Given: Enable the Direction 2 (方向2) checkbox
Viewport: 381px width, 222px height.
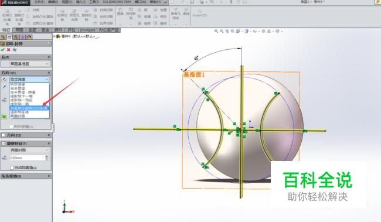Looking at the screenshot, I should point(3,135).
